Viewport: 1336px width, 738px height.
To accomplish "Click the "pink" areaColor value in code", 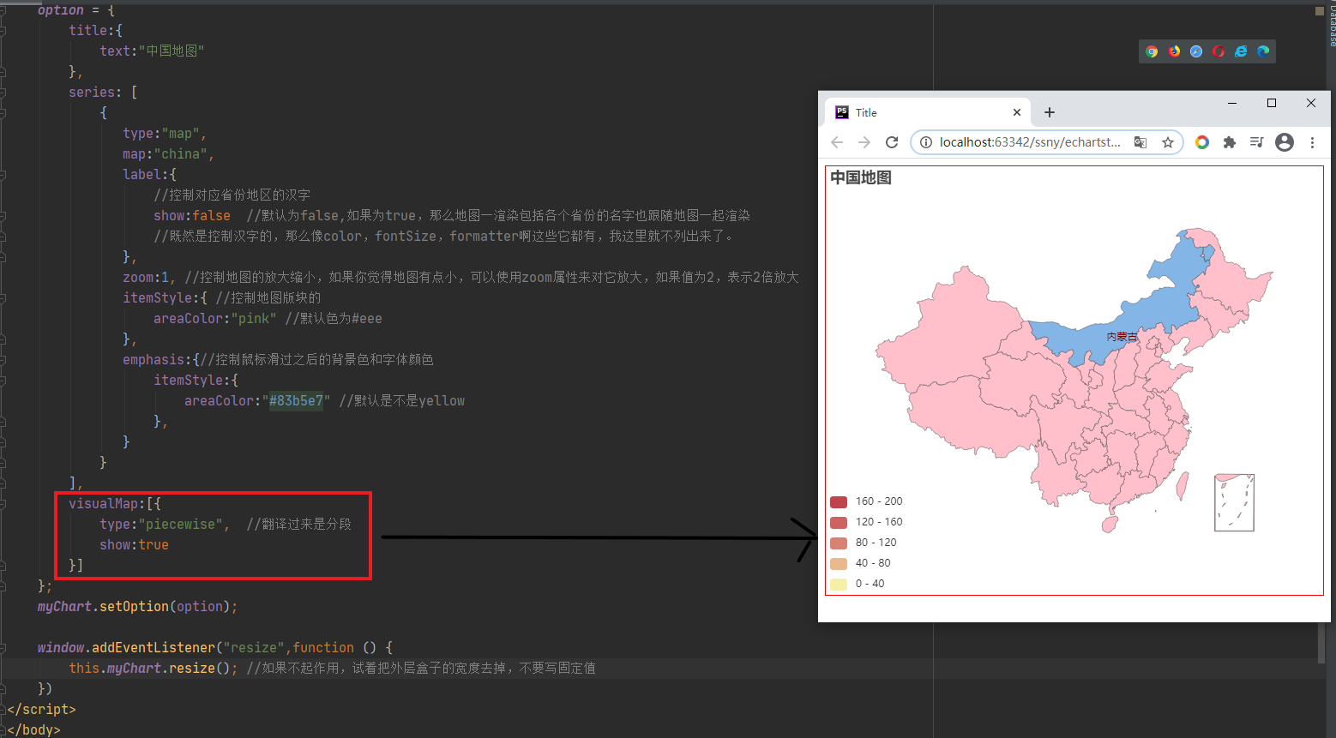I will [x=254, y=318].
